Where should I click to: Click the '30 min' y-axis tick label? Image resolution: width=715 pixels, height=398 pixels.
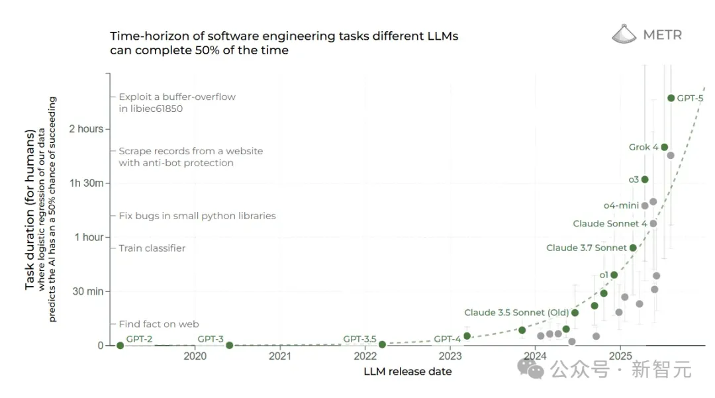tap(87, 291)
